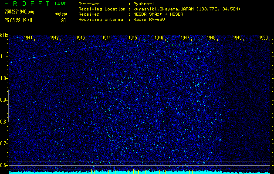Image resolution: width=274 pixels, height=174 pixels.
Task: Click the 0.7 kHz frequency label
Action: [4, 144]
